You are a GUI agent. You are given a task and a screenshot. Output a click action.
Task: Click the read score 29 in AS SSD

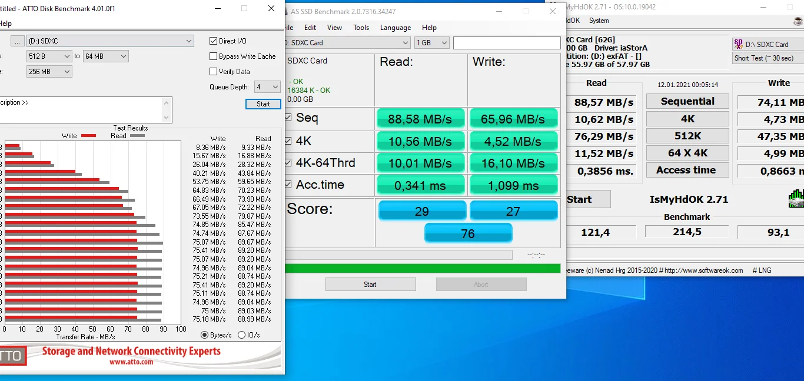(x=422, y=211)
